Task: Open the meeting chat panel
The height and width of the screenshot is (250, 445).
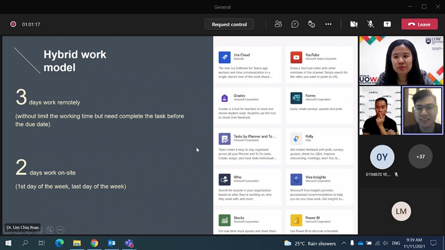Action: 295,24
